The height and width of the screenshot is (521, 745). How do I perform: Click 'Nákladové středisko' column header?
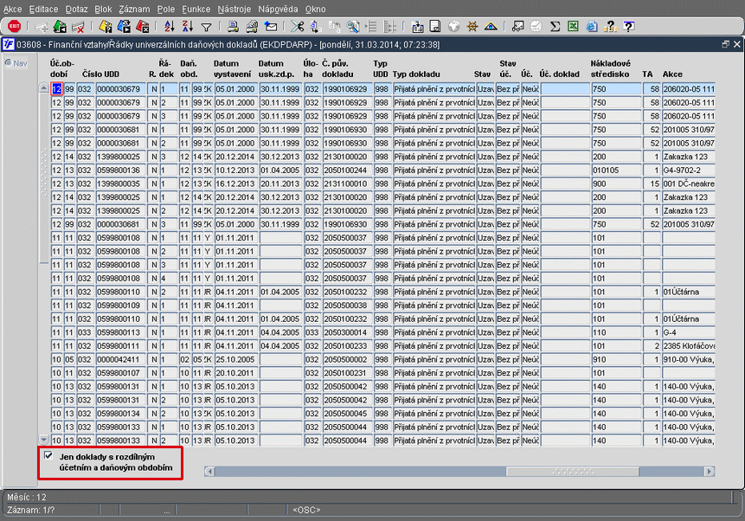tap(611, 69)
